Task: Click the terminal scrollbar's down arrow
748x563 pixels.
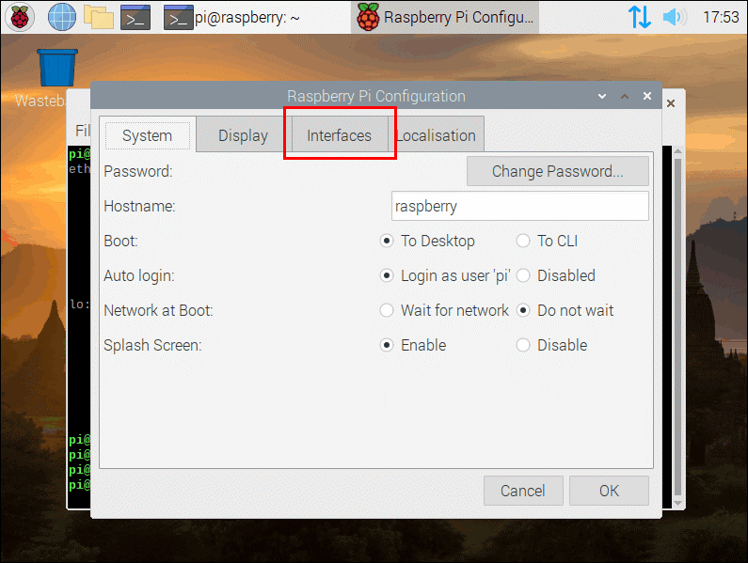Action: [677, 503]
